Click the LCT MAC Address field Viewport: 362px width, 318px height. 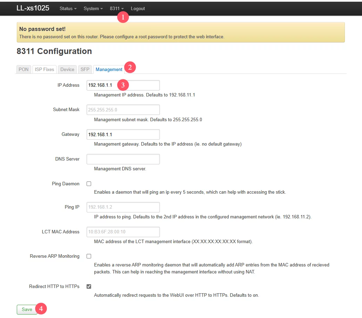pos(123,232)
